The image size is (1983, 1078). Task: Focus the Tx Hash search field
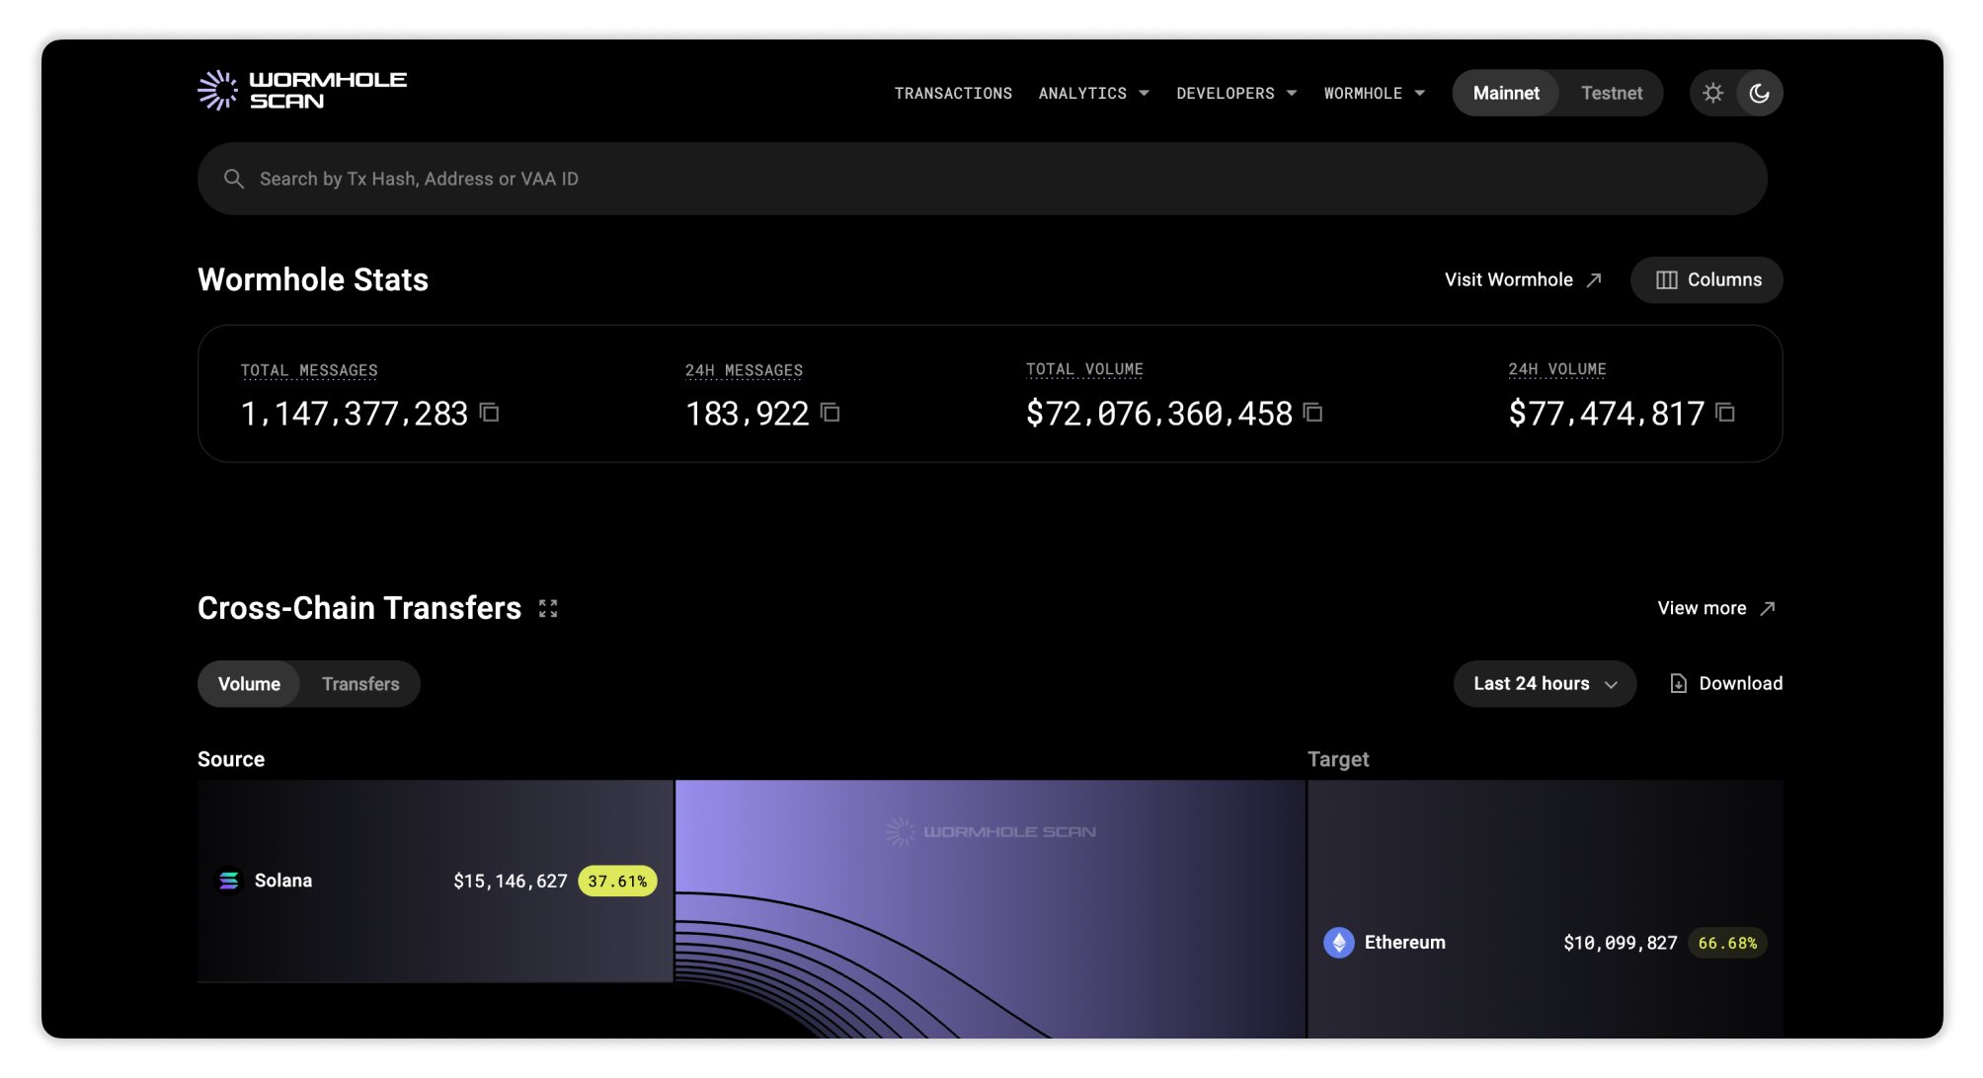pos(982,179)
